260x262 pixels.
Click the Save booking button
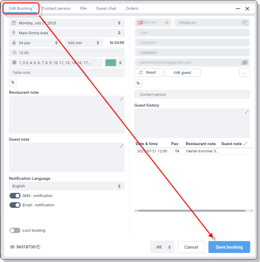[x=229, y=247]
